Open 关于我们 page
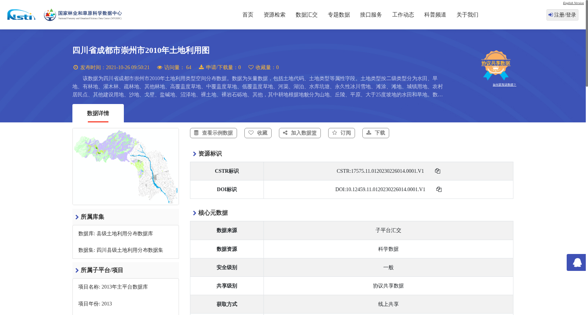Viewport: 588px width, 315px height. point(467,15)
